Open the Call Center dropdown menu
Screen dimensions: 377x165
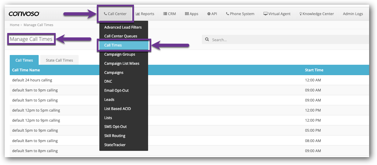pos(115,14)
